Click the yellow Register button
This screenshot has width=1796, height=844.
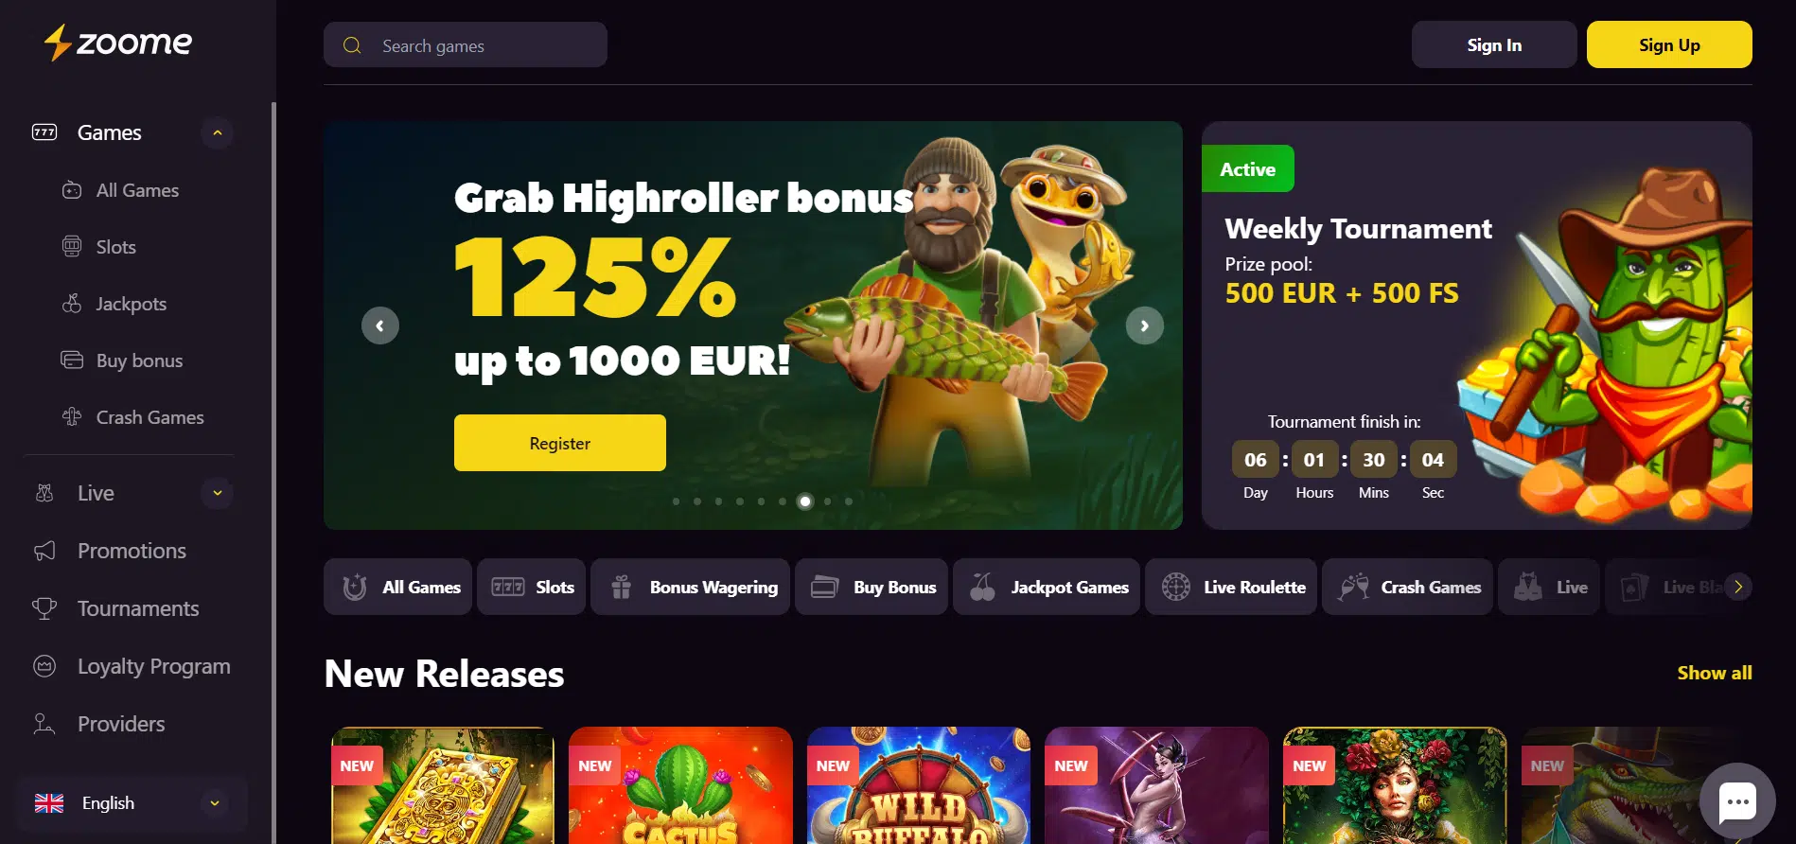click(x=560, y=443)
